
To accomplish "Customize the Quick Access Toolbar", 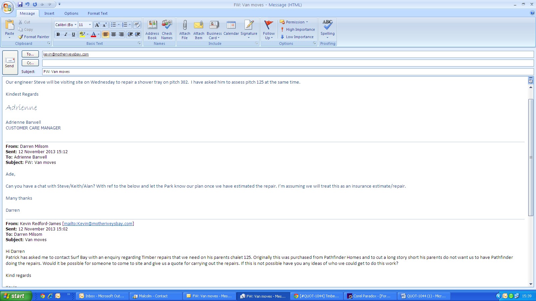I will click(59, 4).
